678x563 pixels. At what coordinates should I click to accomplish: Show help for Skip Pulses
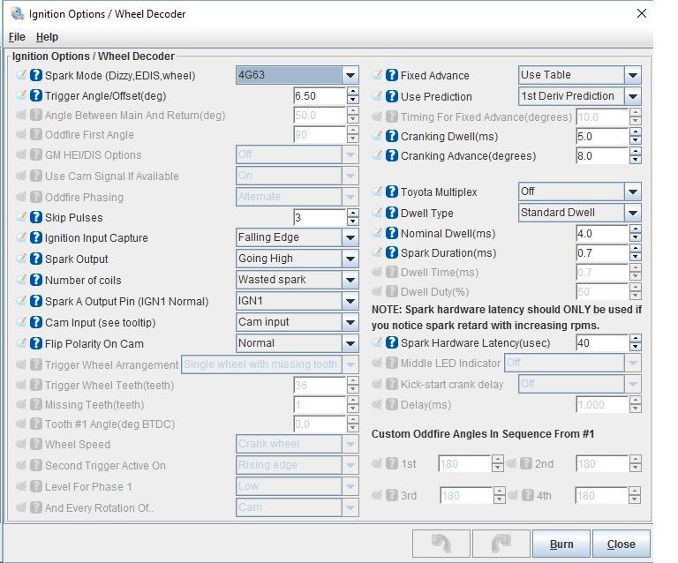[36, 217]
